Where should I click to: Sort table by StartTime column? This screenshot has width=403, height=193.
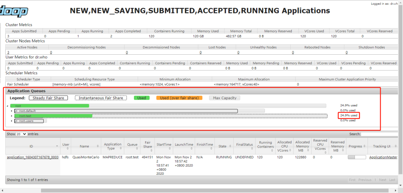tap(164, 146)
